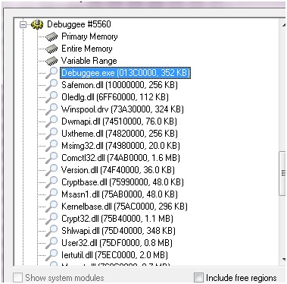Click the magnifier icon beside Debuggee.exe
This screenshot has height=284, width=287.
pos(51,73)
